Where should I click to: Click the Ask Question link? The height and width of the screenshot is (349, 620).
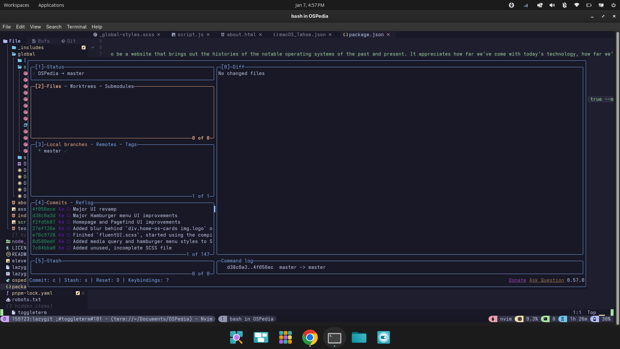click(546, 280)
